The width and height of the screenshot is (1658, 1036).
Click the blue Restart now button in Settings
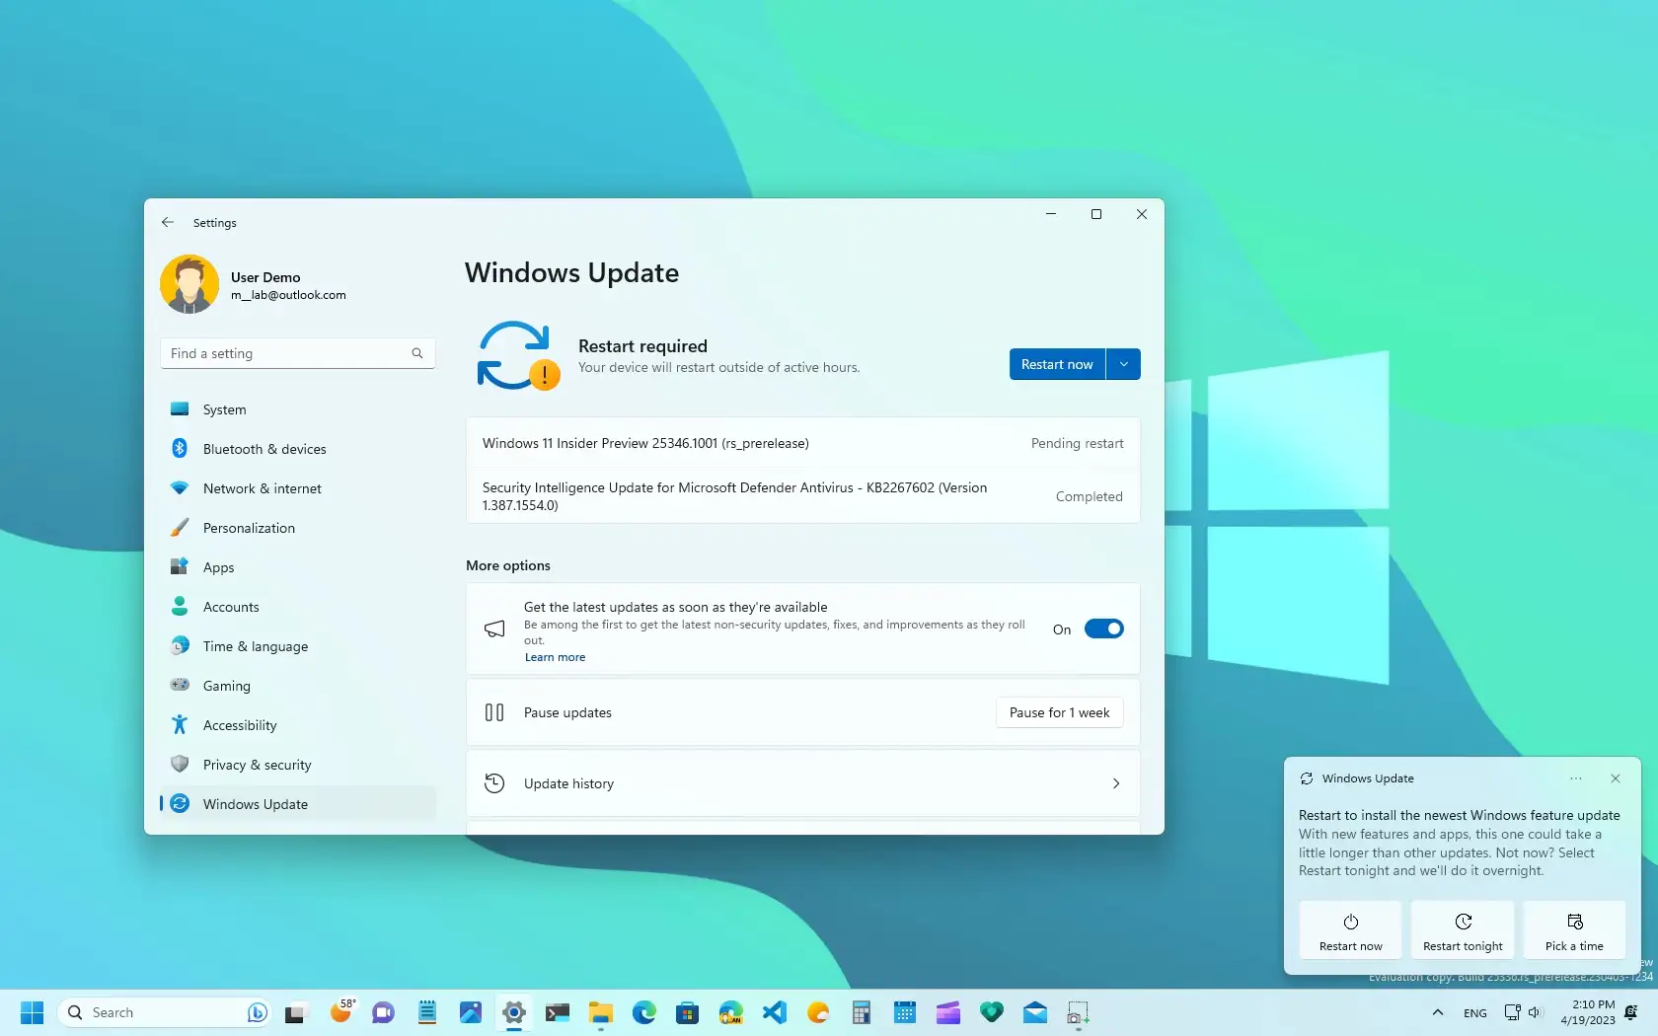[1057, 364]
